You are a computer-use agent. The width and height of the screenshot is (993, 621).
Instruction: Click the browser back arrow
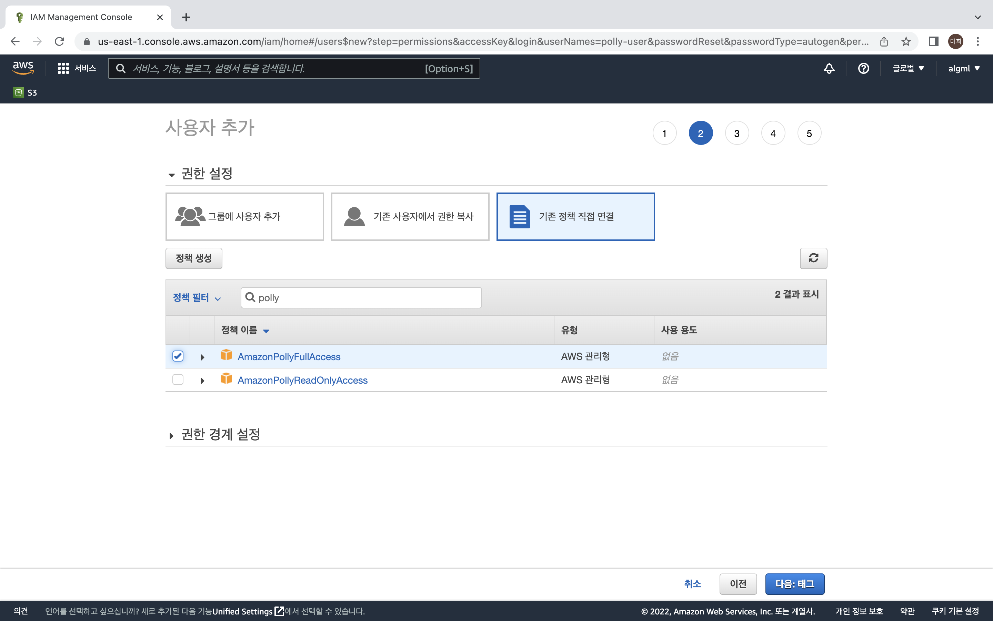[15, 41]
